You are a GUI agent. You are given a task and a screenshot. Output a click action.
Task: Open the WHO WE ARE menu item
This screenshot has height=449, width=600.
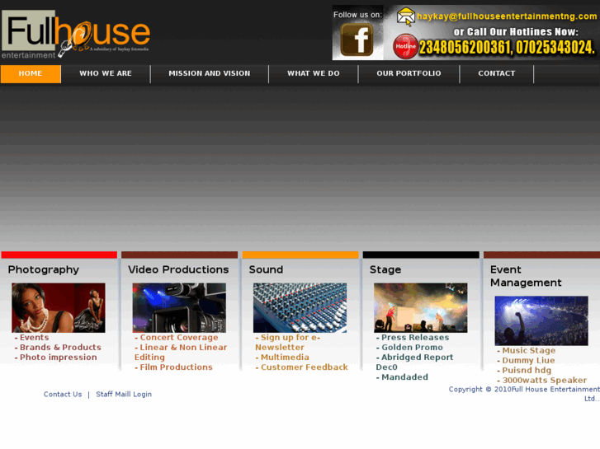point(106,73)
